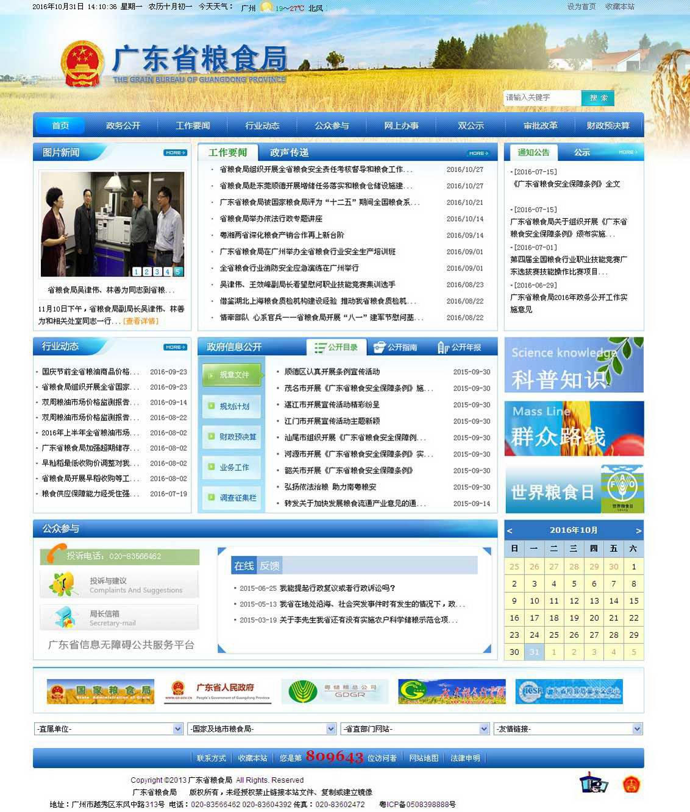Click the phone icon beside 投诉电话

[x=57, y=553]
